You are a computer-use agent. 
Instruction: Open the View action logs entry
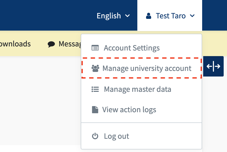(129, 110)
